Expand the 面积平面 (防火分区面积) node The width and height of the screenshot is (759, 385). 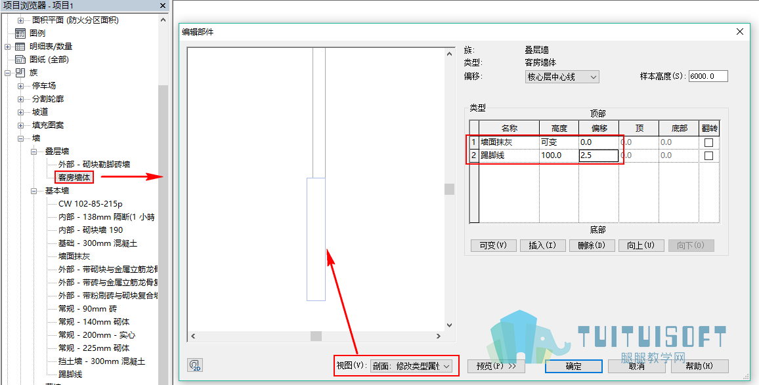coord(21,20)
